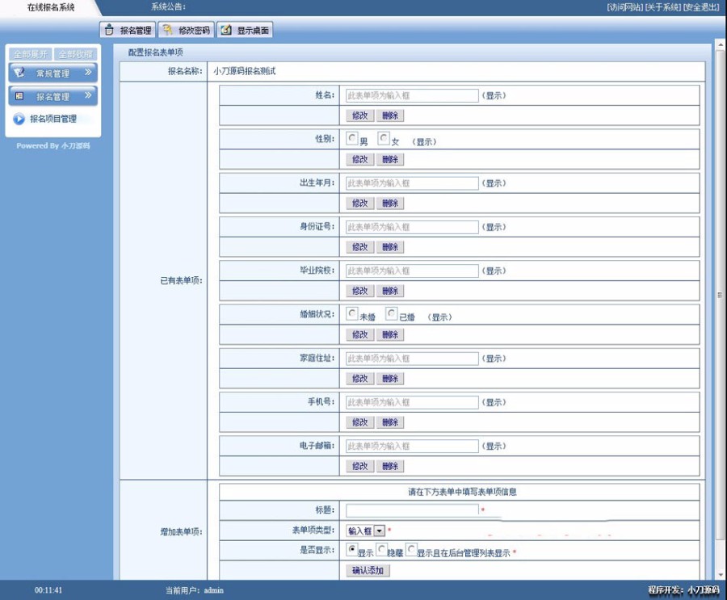727x600 pixels.
Task: Select the 男 gender radio button
Action: (x=350, y=137)
